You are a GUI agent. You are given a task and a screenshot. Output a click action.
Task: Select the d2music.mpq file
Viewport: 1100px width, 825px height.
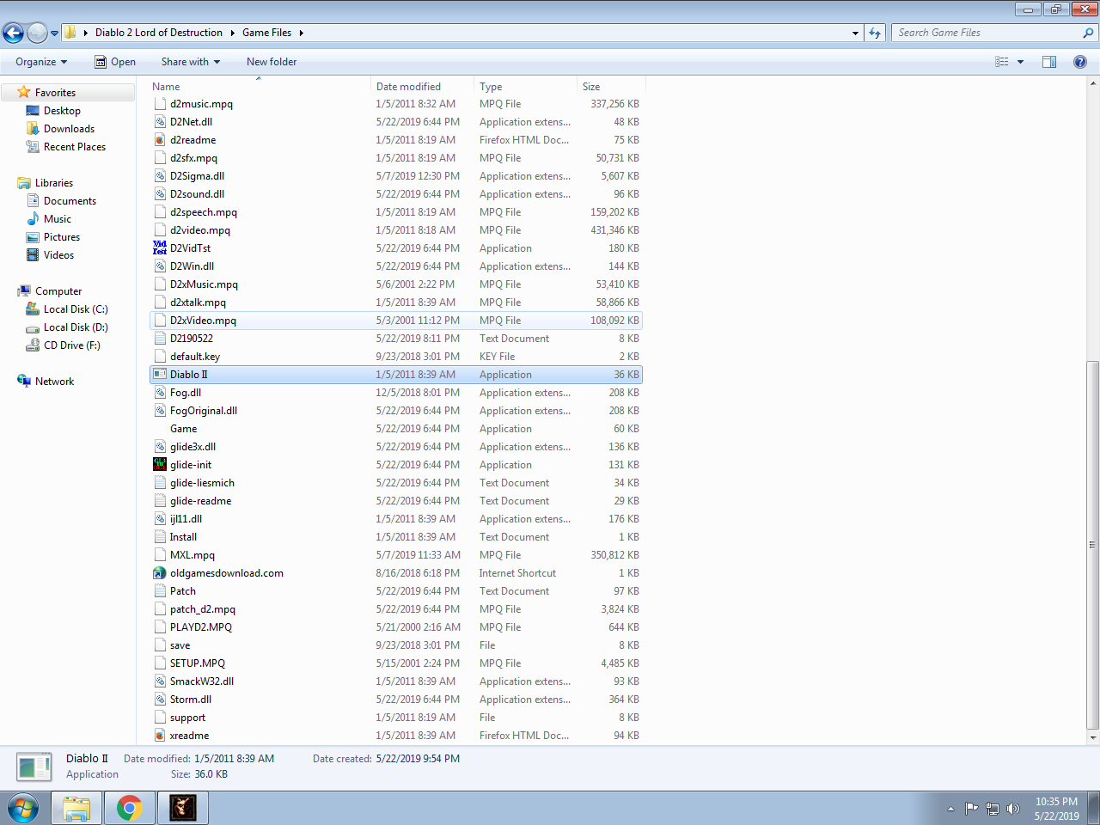tap(396, 104)
